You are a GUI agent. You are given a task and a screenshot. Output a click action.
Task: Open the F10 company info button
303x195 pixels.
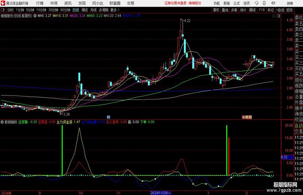(262, 10)
